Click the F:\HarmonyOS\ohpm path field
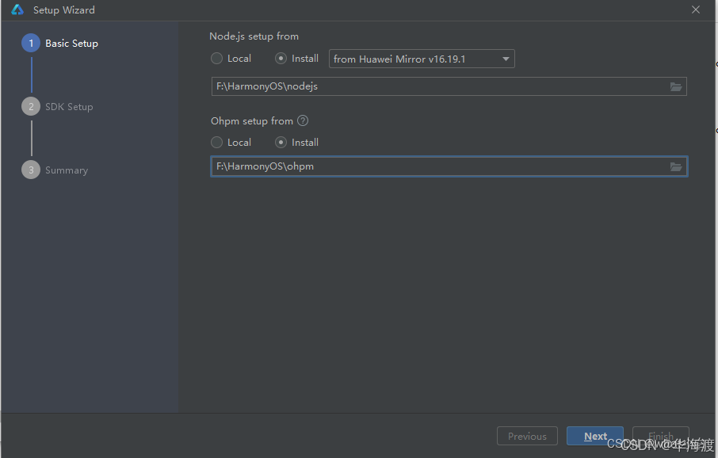Image resolution: width=718 pixels, height=458 pixels. pos(449,166)
